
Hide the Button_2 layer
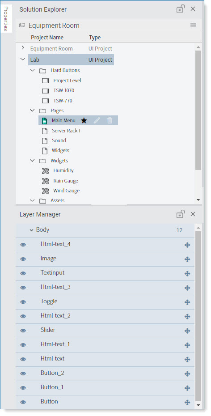23,374
